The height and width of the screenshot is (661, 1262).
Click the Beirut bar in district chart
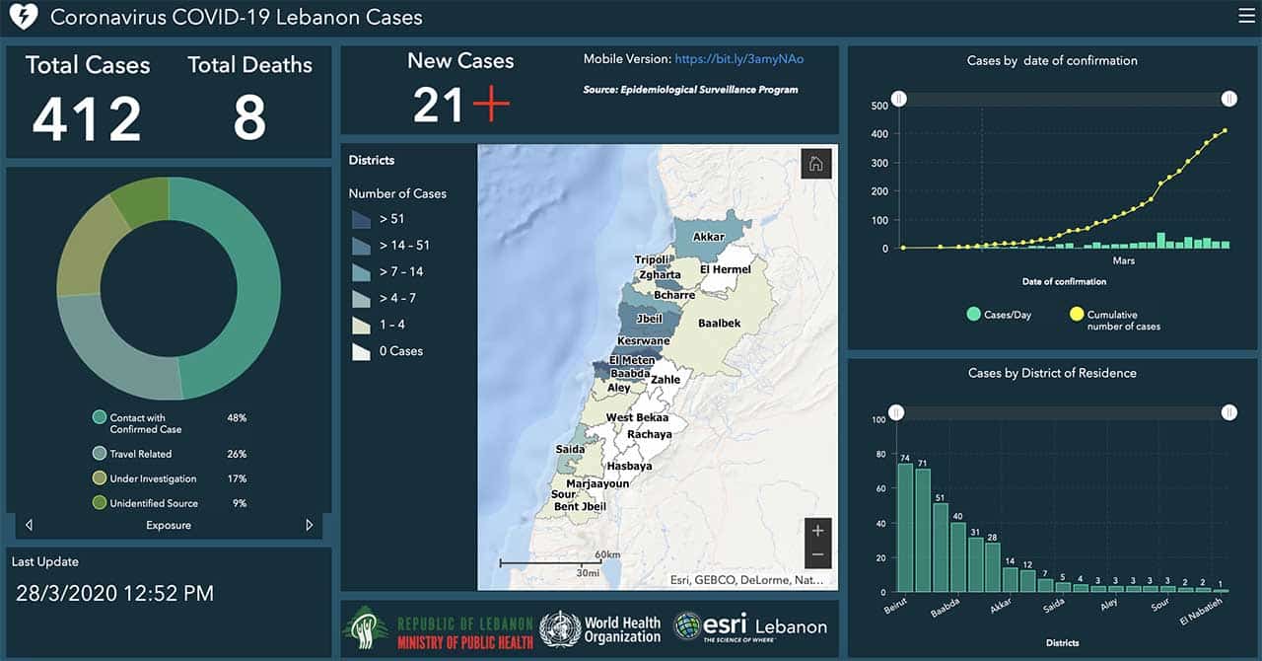pyautogui.click(x=904, y=528)
